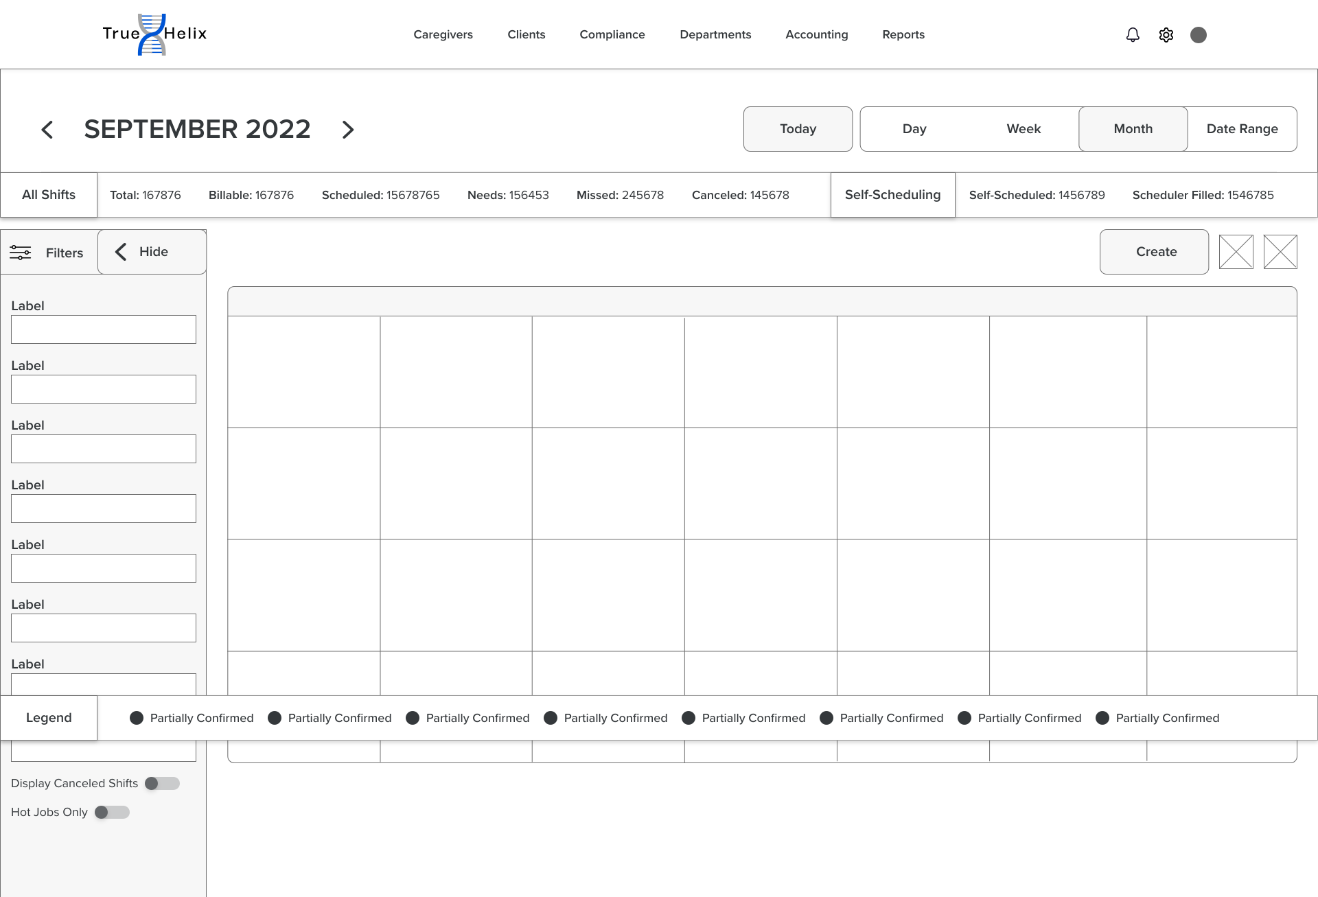Image resolution: width=1318 pixels, height=897 pixels.
Task: Select the Month view
Action: [1133, 129]
